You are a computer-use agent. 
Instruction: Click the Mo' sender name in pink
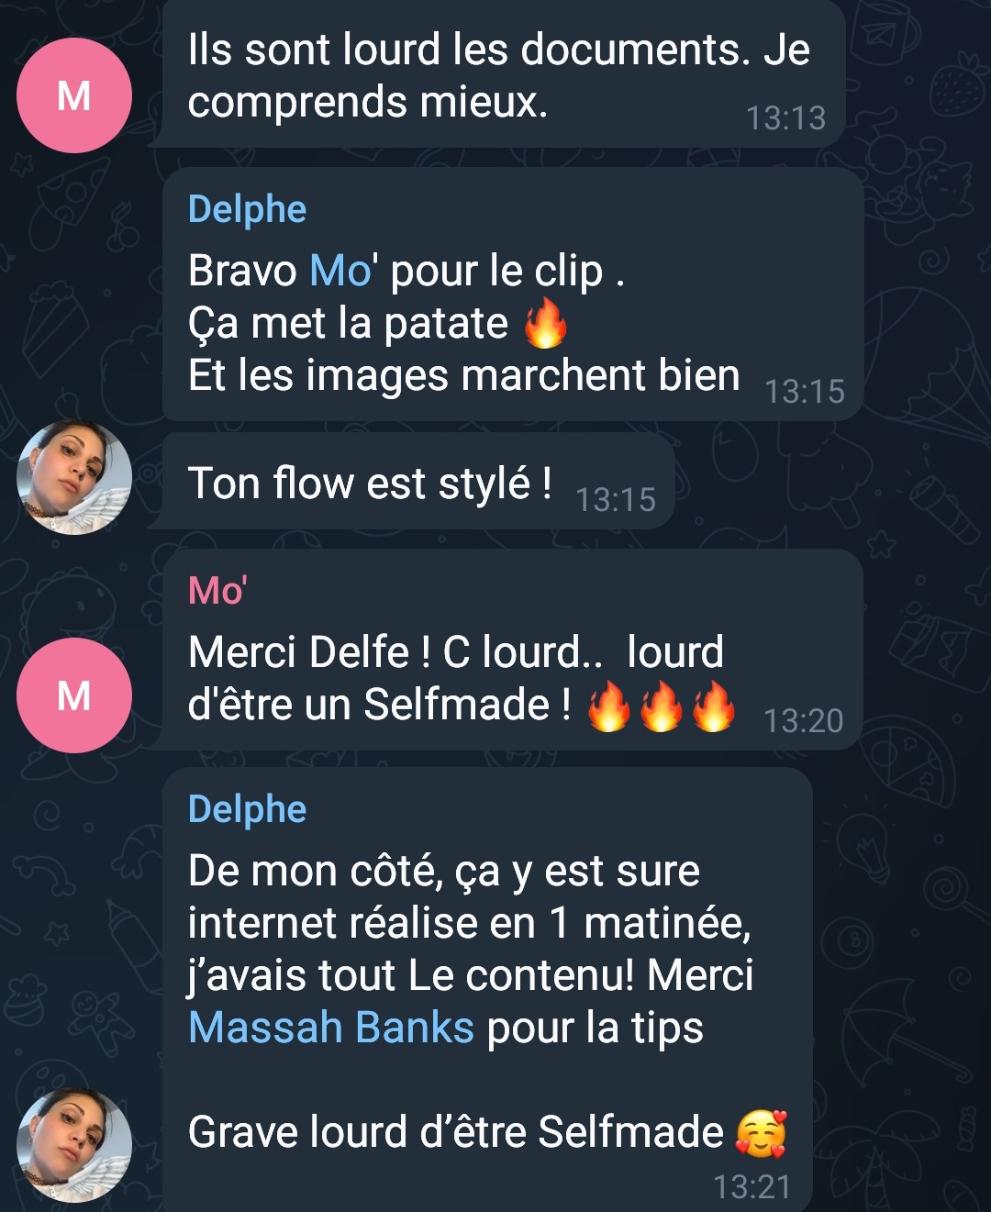tap(217, 590)
